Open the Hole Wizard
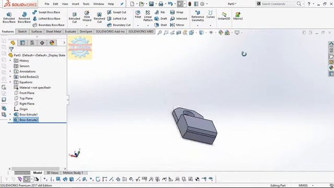 [x=87, y=16]
